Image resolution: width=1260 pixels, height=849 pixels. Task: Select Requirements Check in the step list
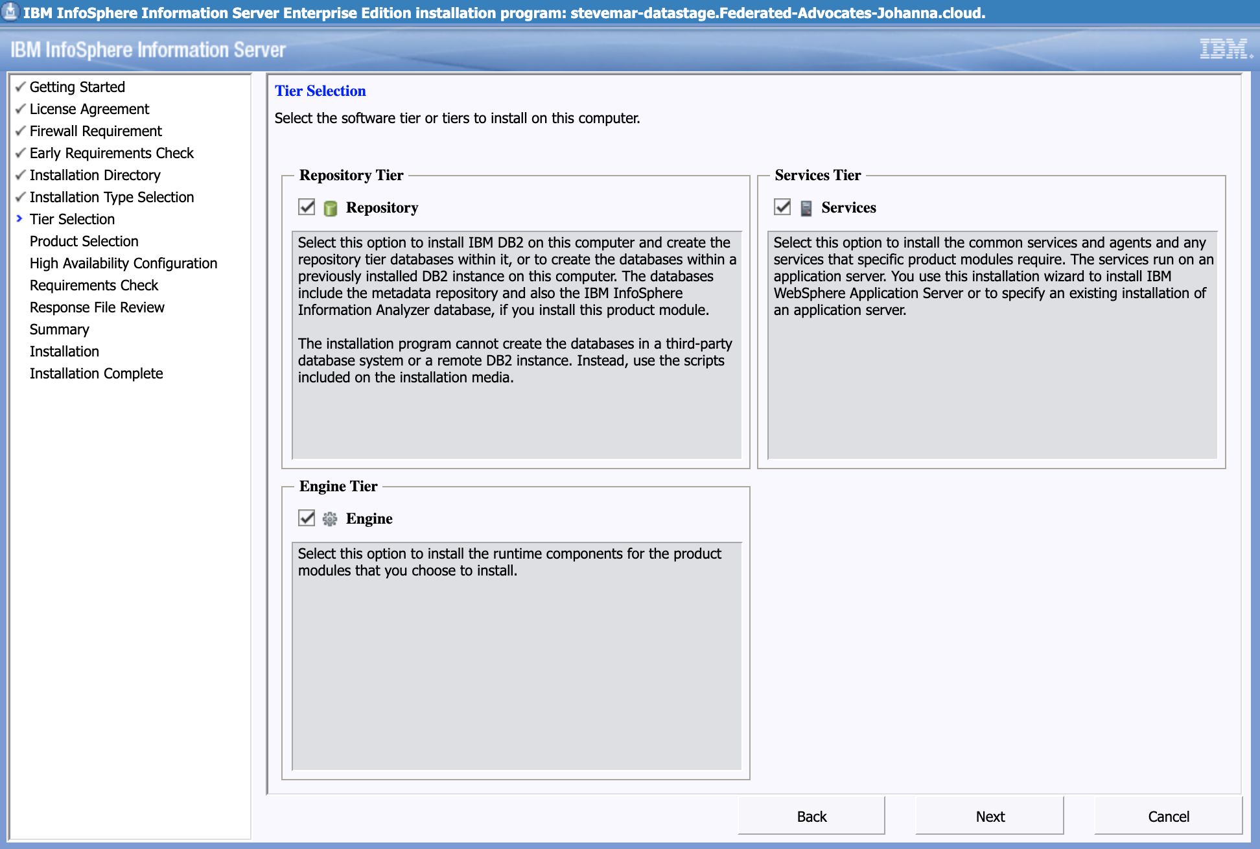94,285
